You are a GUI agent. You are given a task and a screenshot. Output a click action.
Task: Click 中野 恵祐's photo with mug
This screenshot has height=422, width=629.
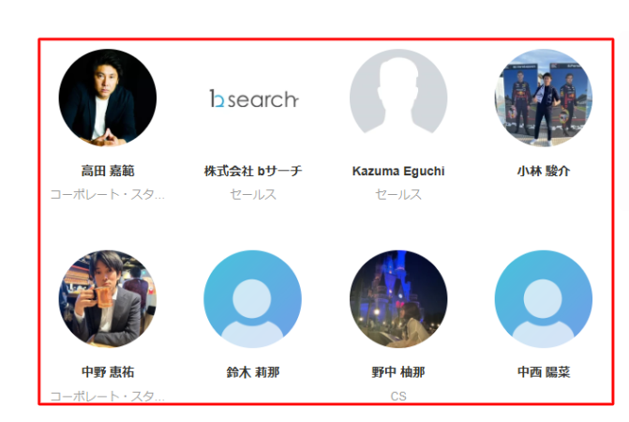[108, 299]
